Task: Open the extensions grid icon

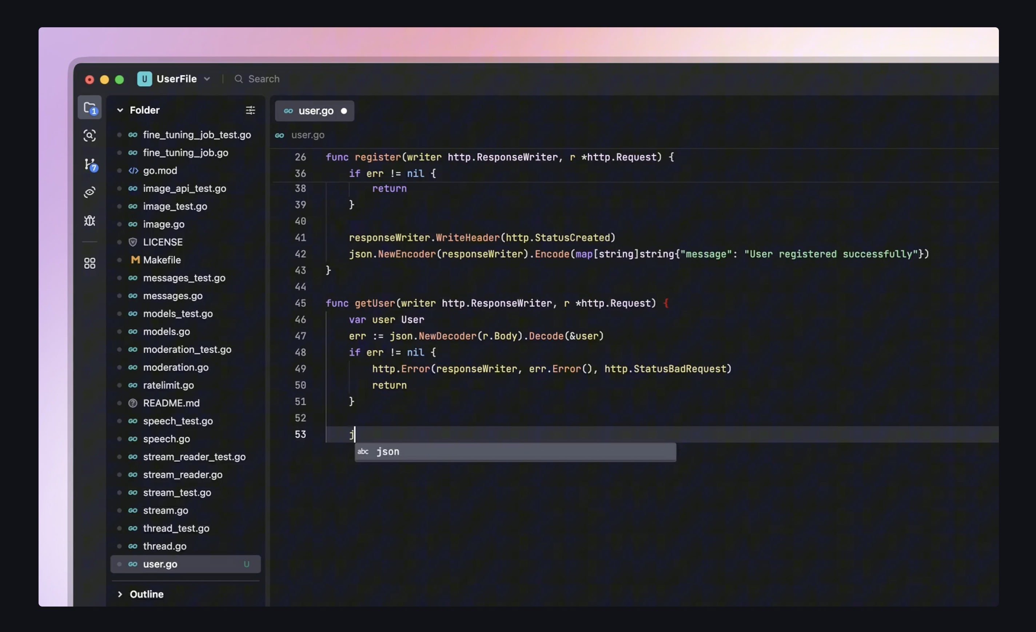Action: pos(89,263)
